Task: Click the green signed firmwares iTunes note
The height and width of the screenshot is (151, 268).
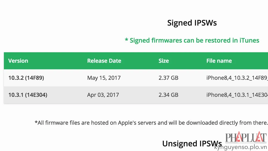Action: (x=192, y=40)
